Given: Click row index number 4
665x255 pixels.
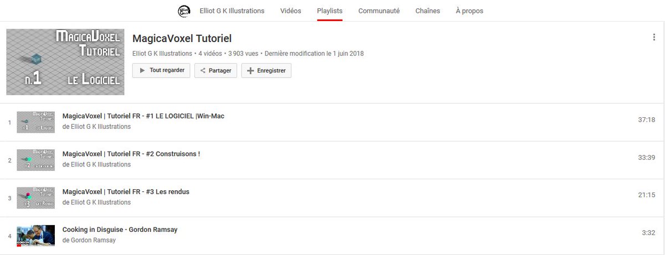Looking at the screenshot, I should point(9,237).
